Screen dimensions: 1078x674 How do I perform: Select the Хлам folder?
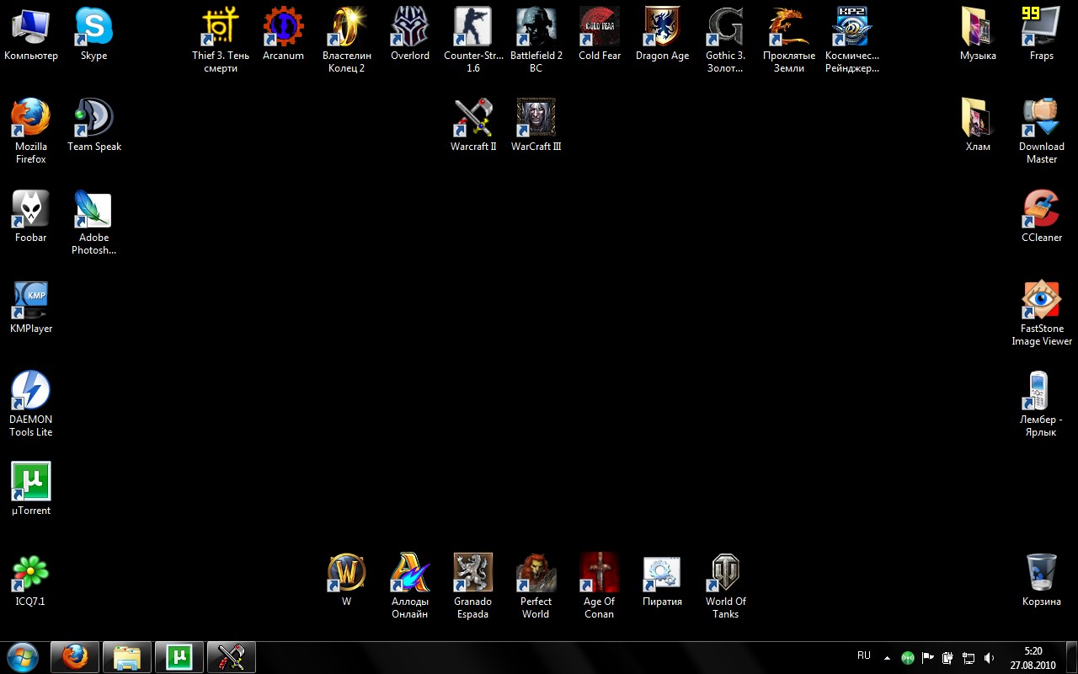pyautogui.click(x=978, y=125)
